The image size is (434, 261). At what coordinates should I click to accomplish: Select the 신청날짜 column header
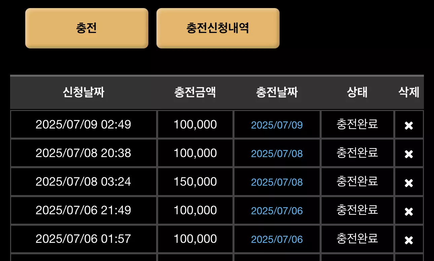click(83, 92)
